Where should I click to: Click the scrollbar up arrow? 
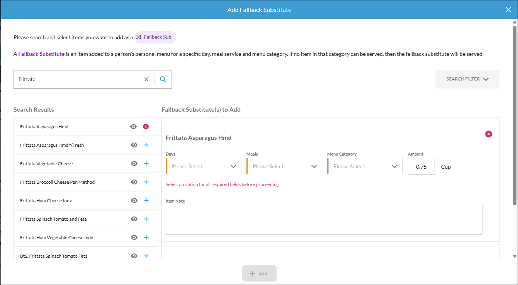(515, 22)
